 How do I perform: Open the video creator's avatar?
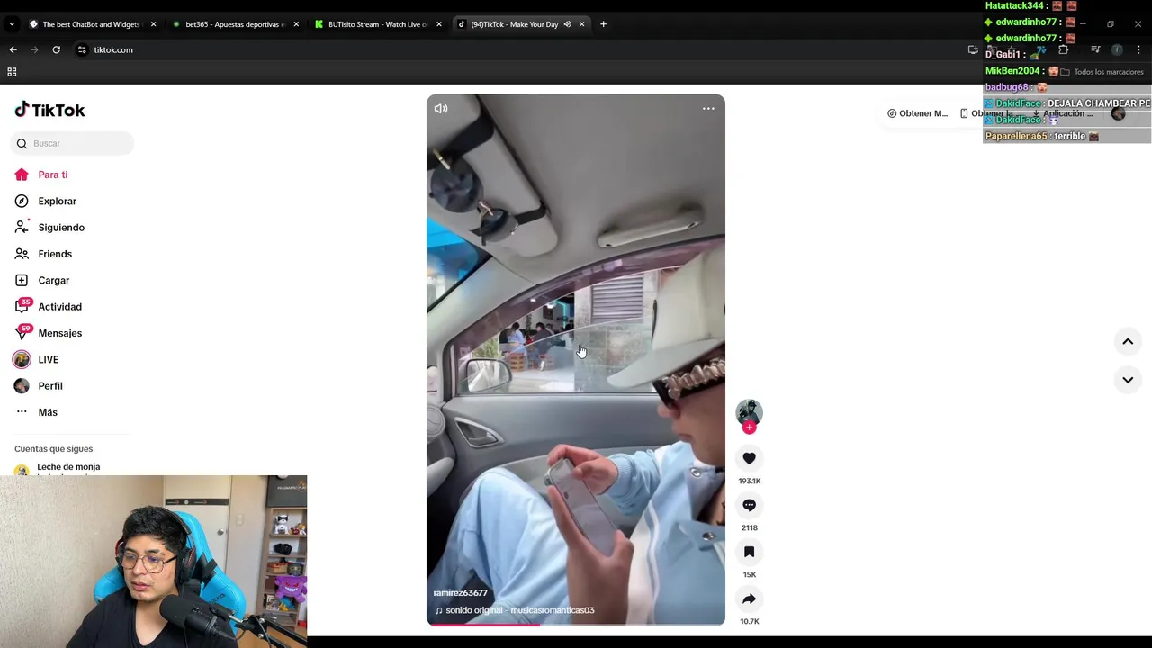click(749, 412)
